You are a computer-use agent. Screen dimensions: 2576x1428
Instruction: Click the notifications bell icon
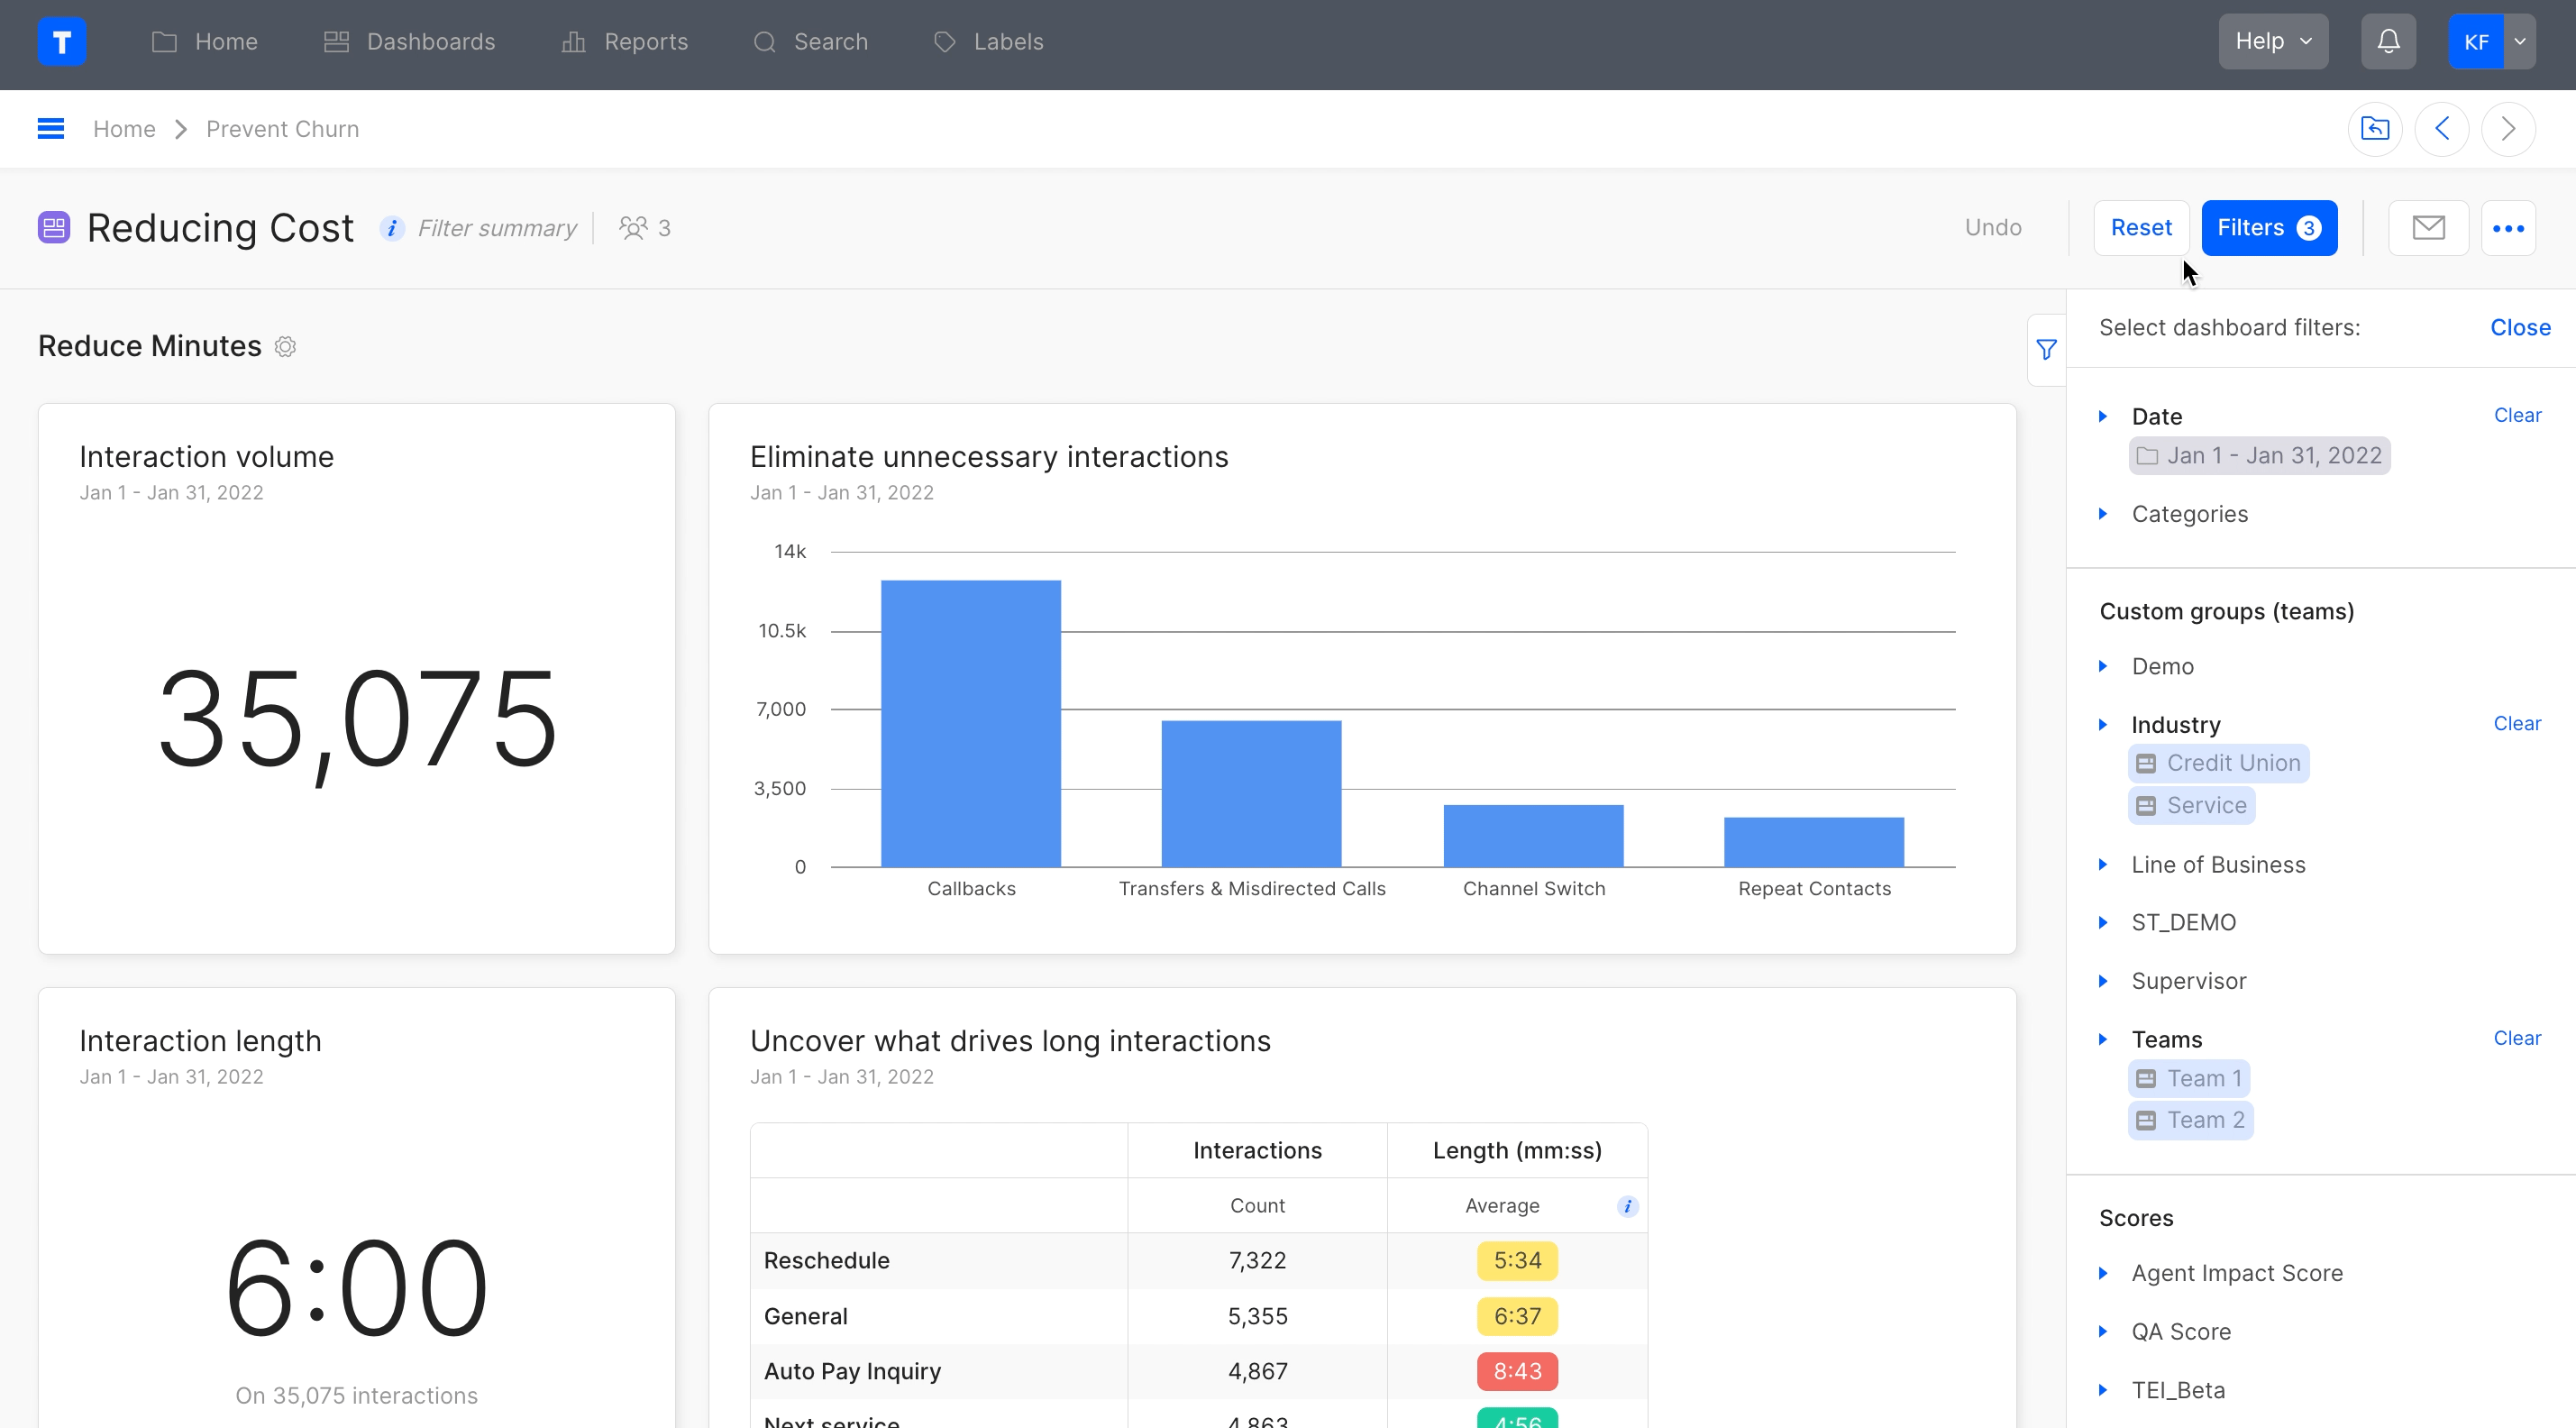pos(2388,41)
